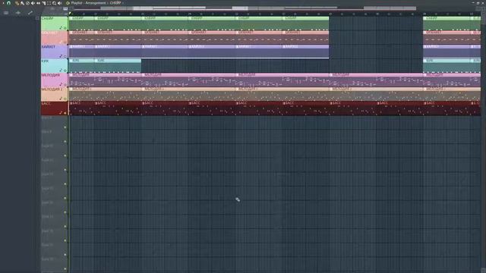Viewport: 486px width, 273px height.
Task: Activate the Playback speaker tool
Action: (x=59, y=3)
